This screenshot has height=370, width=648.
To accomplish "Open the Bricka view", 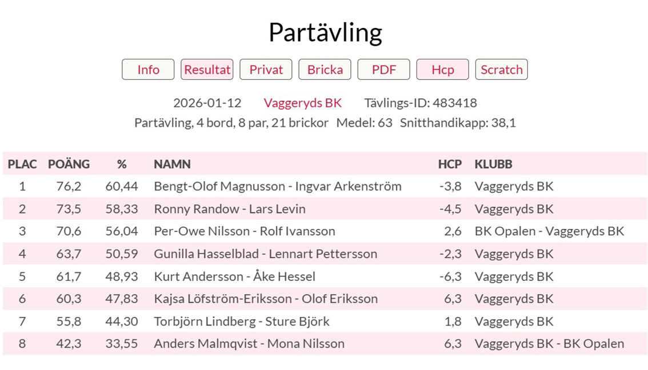I will [x=325, y=70].
